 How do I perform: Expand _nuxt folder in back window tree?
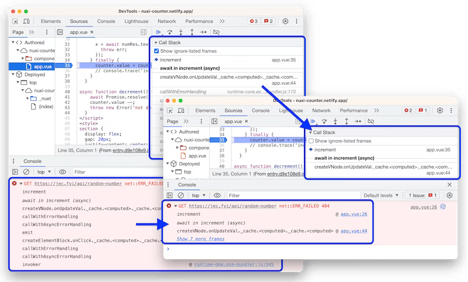pos(28,98)
